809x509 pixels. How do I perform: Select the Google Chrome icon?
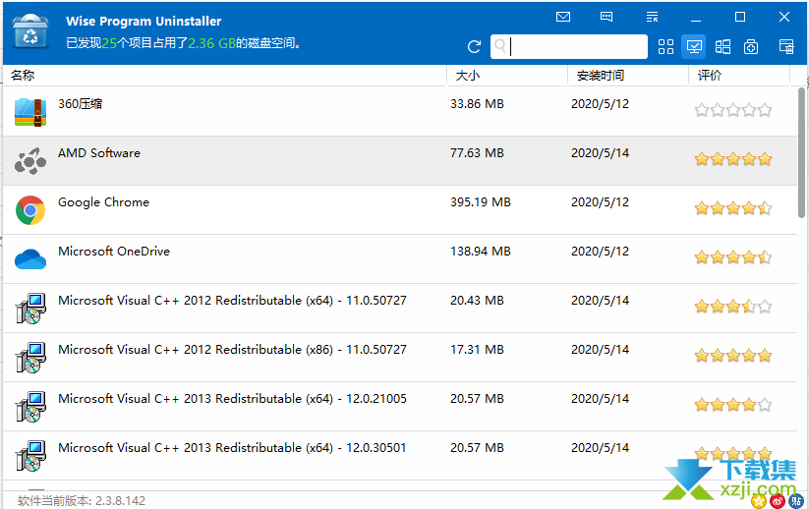pos(30,210)
